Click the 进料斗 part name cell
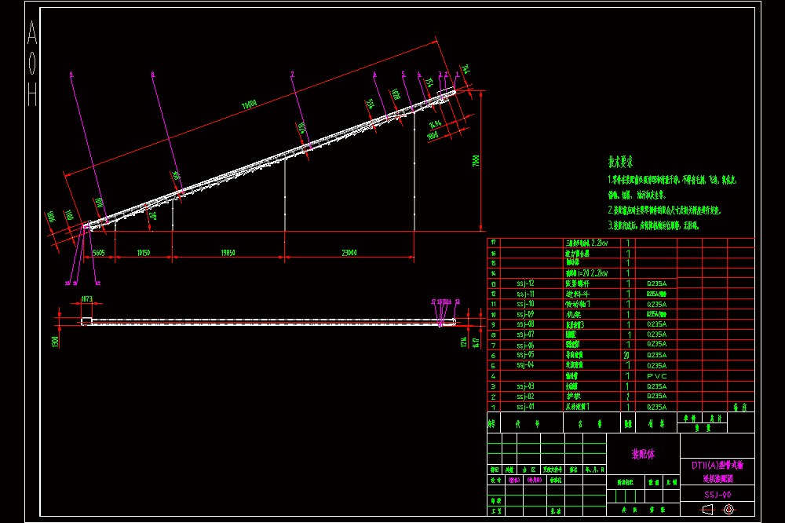The height and width of the screenshot is (523, 785). click(x=577, y=294)
